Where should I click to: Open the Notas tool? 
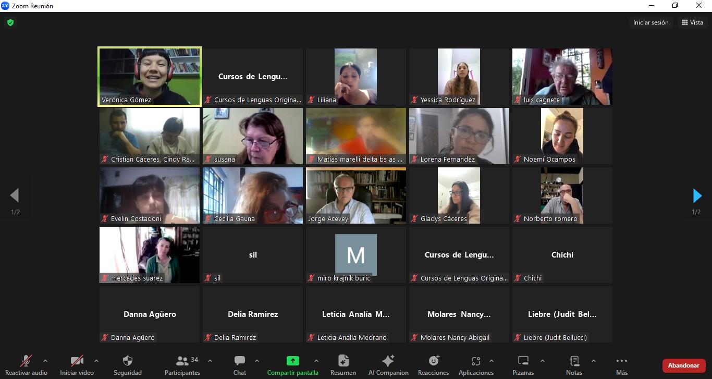574,361
